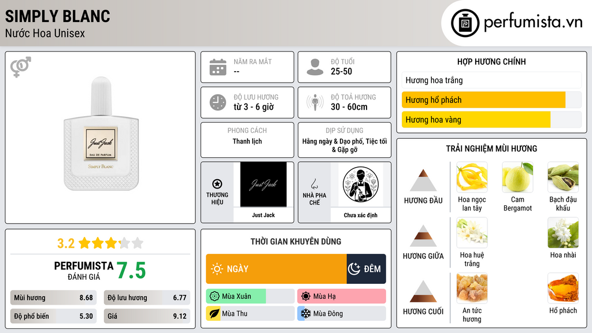Click the Thanh lịch style value

[247, 141]
